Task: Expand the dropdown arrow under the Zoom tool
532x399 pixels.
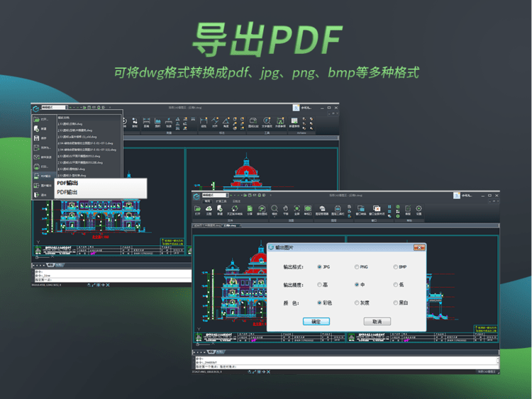Action: click(275, 217)
